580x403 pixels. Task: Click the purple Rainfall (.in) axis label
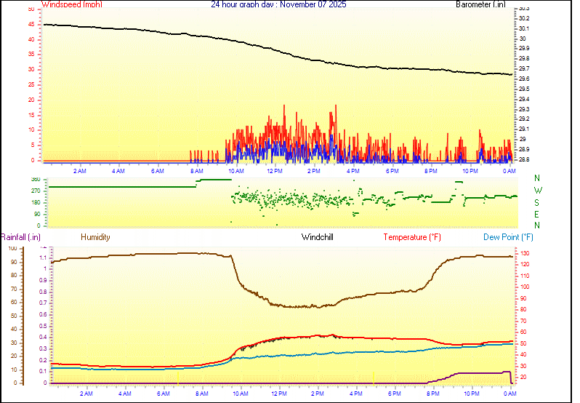coord(20,237)
